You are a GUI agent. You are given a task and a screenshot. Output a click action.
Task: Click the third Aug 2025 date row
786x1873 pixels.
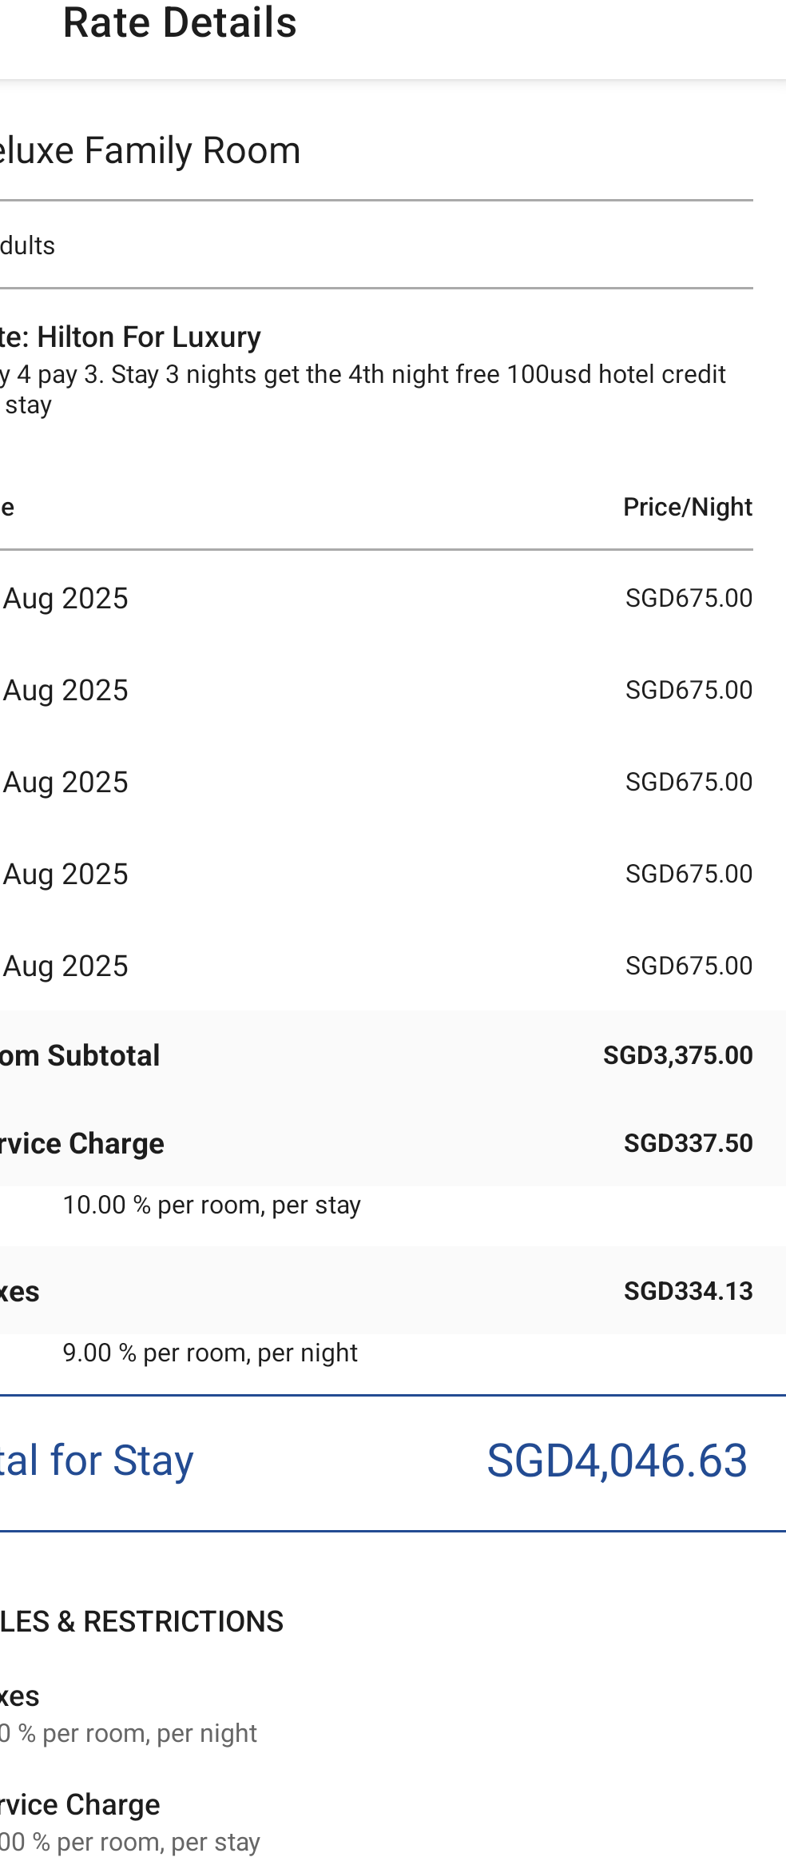click(376, 782)
